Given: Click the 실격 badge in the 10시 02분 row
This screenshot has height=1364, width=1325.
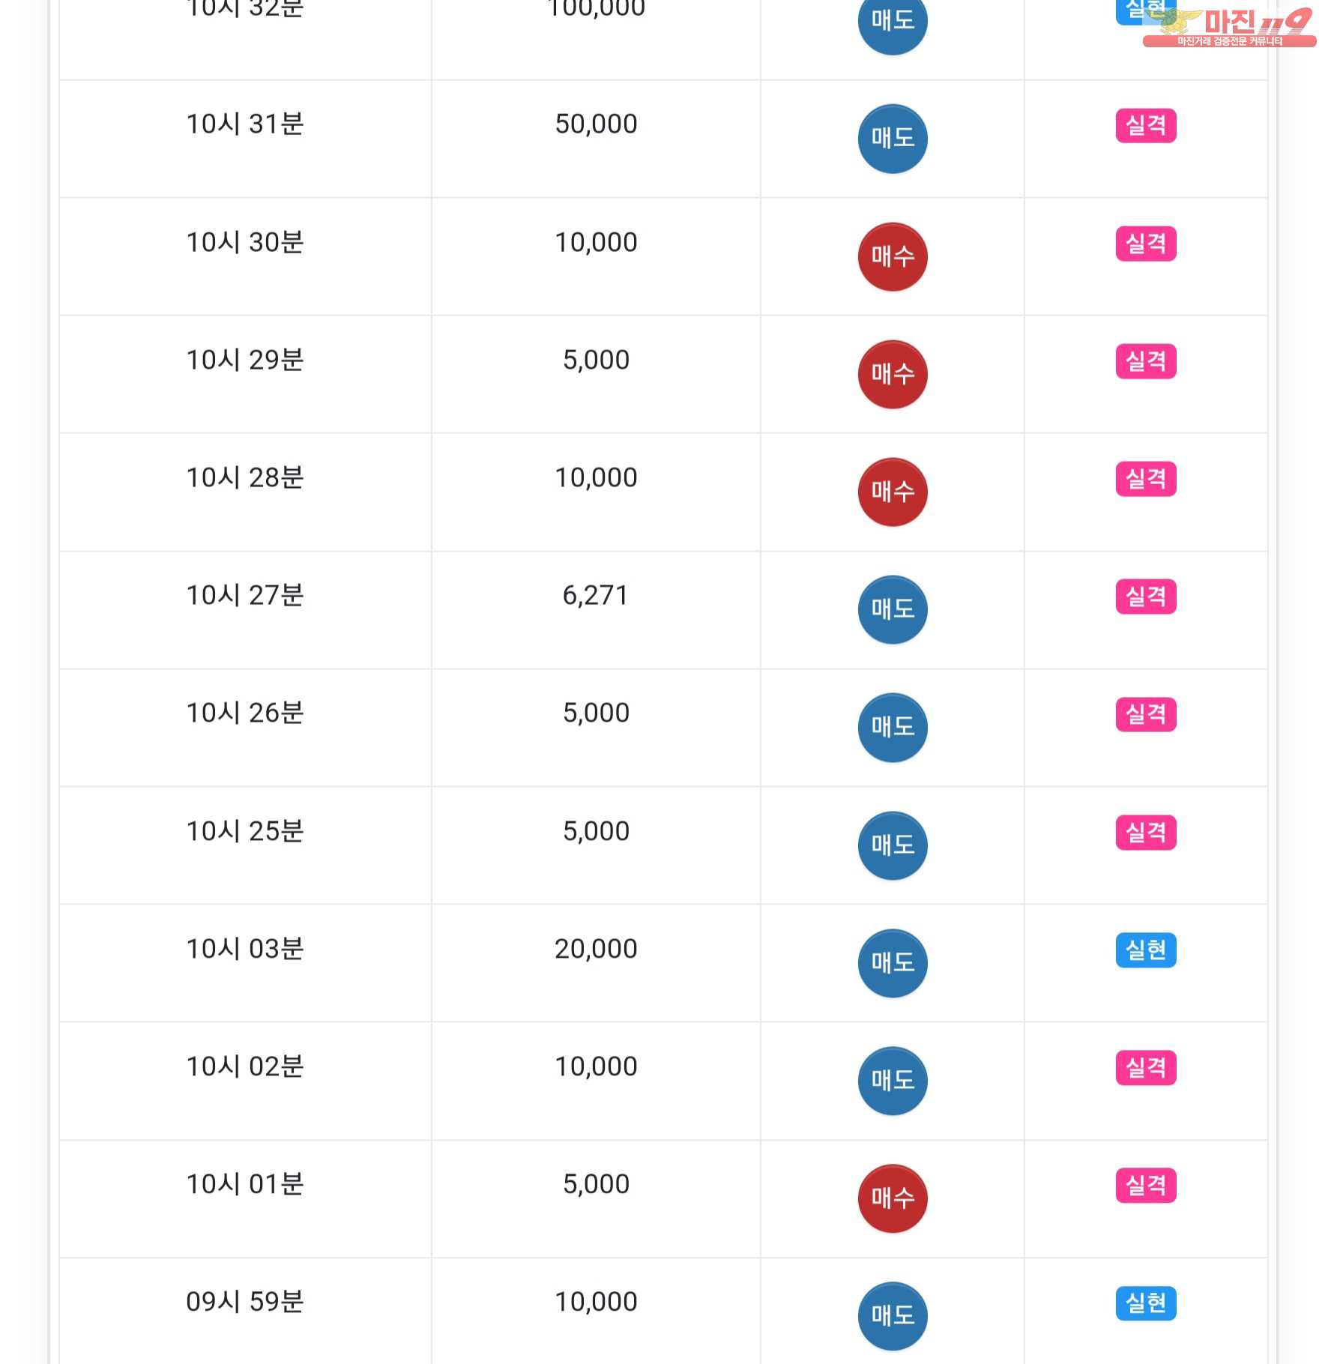Looking at the screenshot, I should 1146,1068.
